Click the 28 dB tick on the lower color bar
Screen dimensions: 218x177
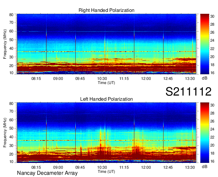pyautogui.click(x=212, y=113)
